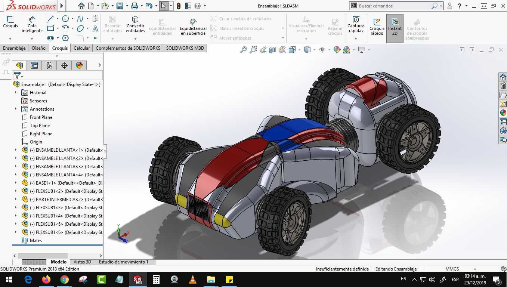Select the Cota inteligente dimension tool
The width and height of the screenshot is (507, 287).
click(32, 25)
